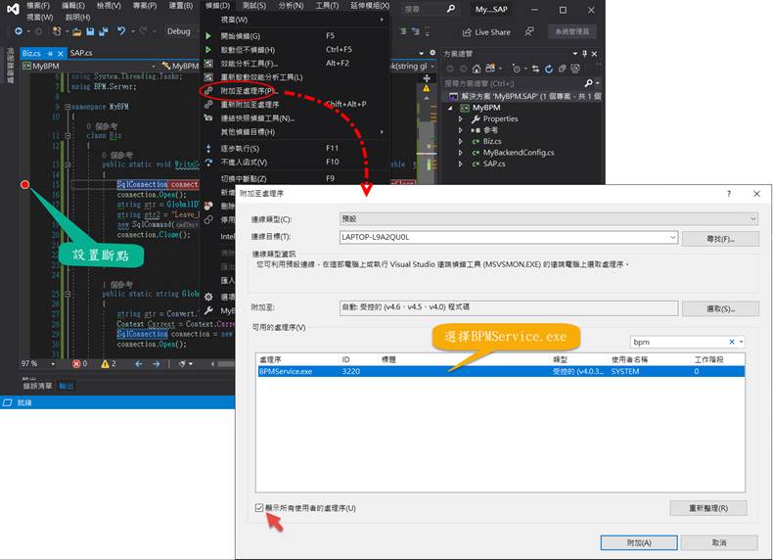Click the 重新整理(R) refresh button
The width and height of the screenshot is (773, 560).
click(707, 508)
